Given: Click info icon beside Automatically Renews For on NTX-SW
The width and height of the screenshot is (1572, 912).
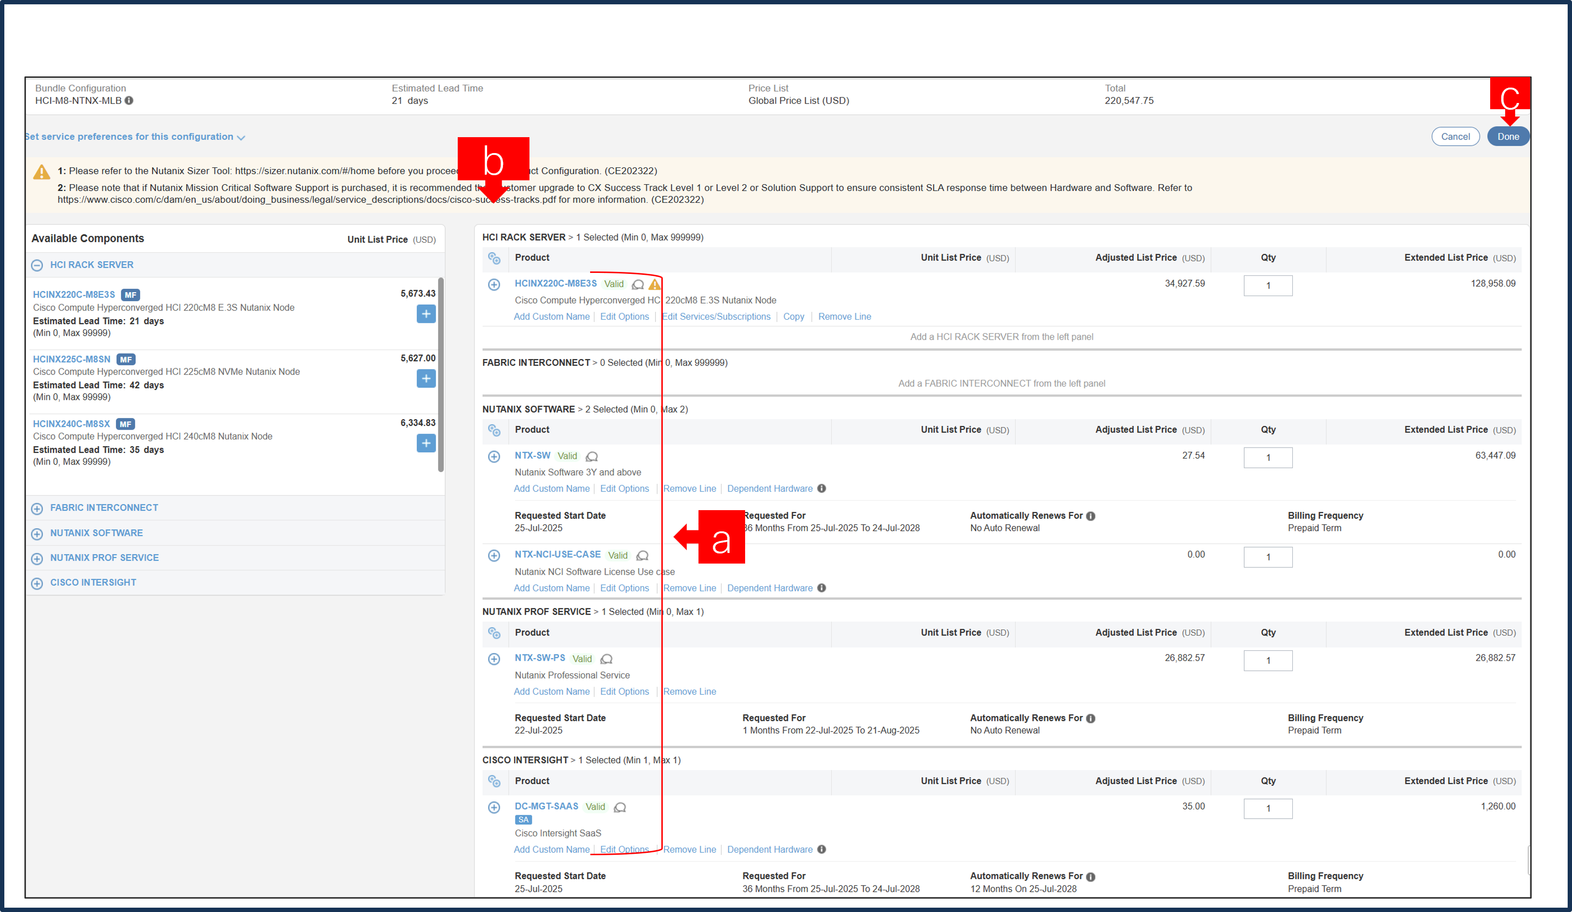Looking at the screenshot, I should [x=1090, y=516].
